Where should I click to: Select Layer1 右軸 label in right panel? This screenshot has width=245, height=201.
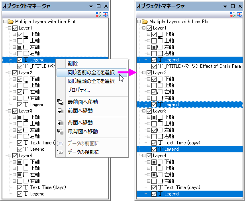169,53
